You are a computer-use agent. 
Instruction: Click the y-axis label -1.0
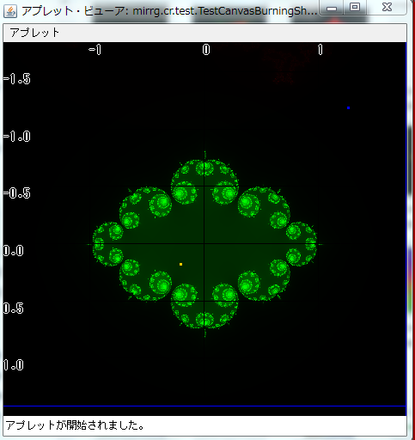[x=16, y=137]
